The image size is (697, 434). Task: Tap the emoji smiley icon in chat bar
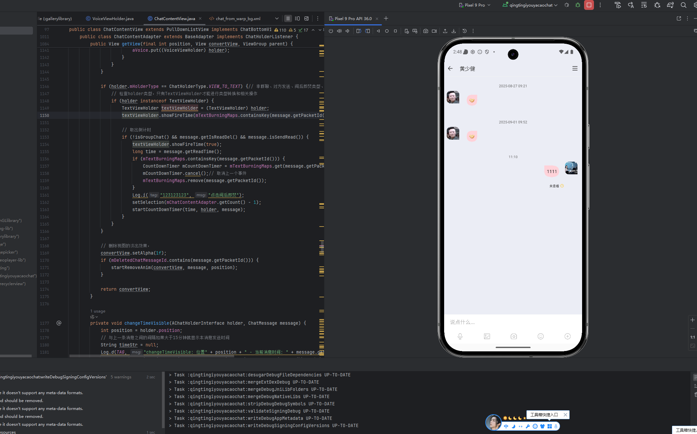(x=541, y=336)
